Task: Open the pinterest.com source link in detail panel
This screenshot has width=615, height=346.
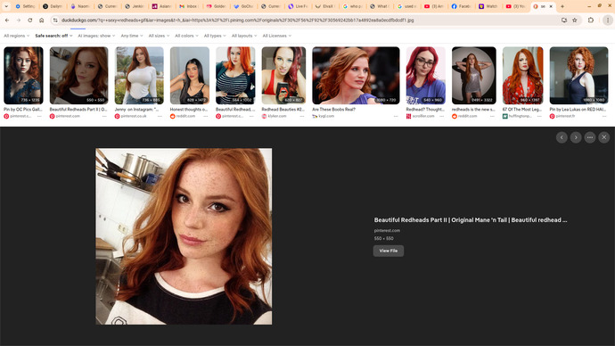Action: click(387, 231)
